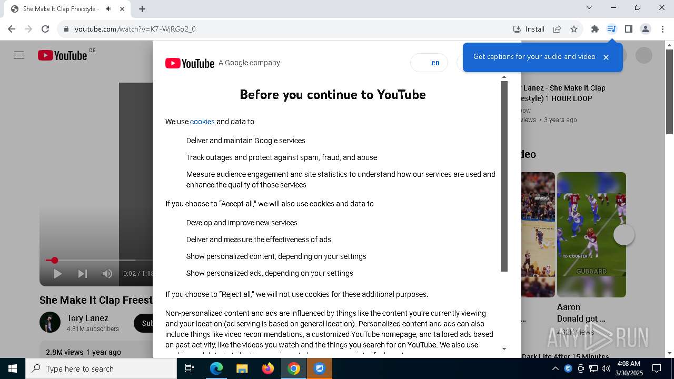Go back to previous page in Chrome
Image resolution: width=674 pixels, height=379 pixels.
tap(12, 29)
